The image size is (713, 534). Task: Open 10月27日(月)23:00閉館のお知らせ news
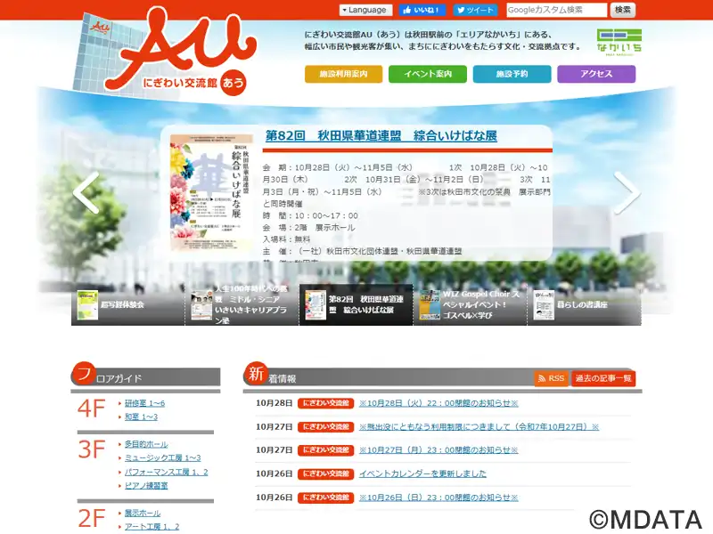point(438,450)
